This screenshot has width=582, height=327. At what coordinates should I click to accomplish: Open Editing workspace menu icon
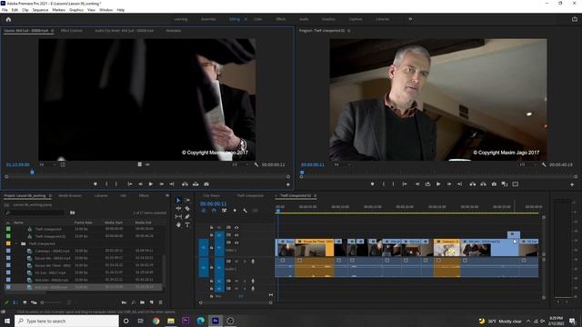pos(246,19)
